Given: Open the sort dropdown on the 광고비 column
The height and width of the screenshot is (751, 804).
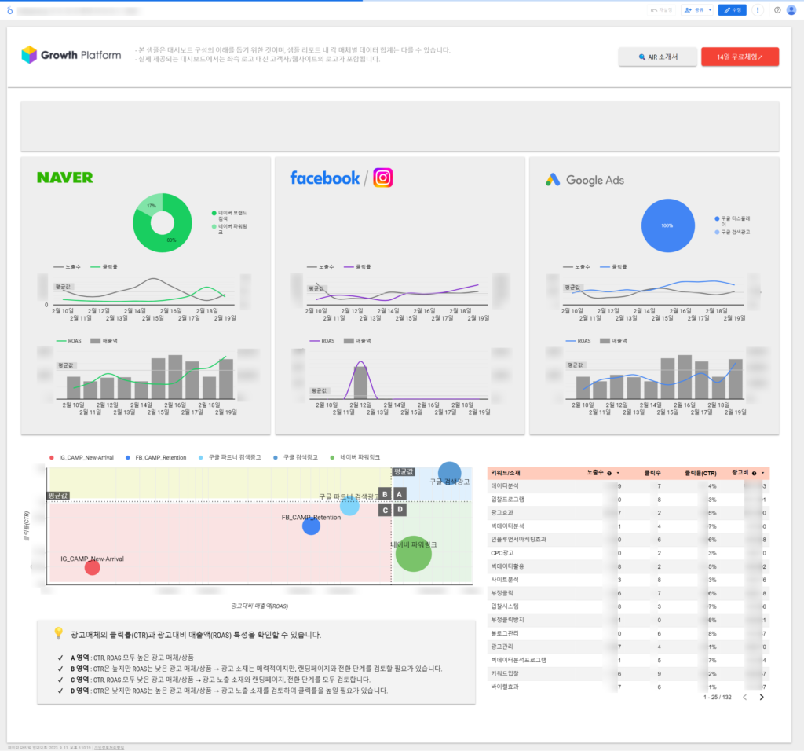Looking at the screenshot, I should (763, 472).
